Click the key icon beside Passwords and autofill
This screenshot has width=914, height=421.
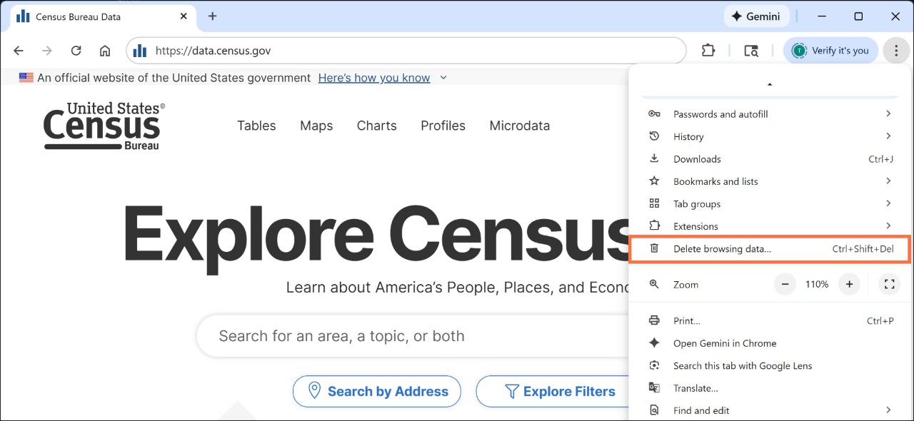[654, 113]
